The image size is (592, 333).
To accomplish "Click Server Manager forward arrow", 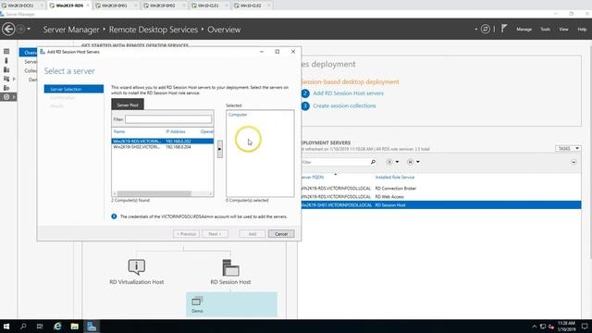I will (x=20, y=29).
